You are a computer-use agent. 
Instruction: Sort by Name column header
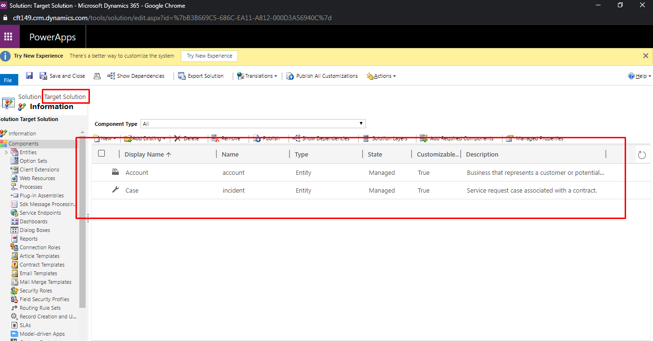click(x=230, y=155)
